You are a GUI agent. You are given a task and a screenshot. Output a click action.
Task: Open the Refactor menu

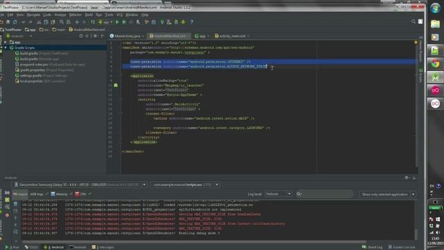76,15
